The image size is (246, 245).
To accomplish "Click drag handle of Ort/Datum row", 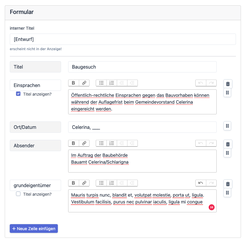I will [227, 126].
